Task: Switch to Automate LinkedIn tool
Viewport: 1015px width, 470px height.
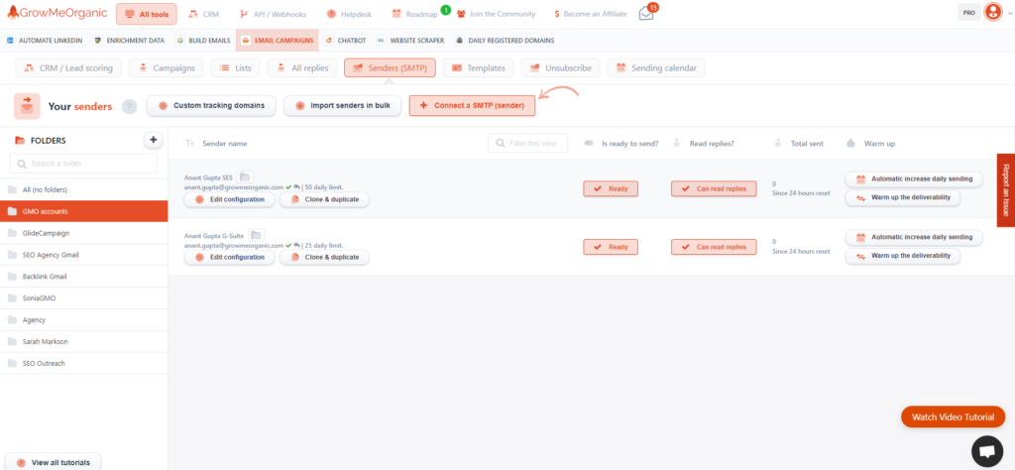Action: coord(45,40)
